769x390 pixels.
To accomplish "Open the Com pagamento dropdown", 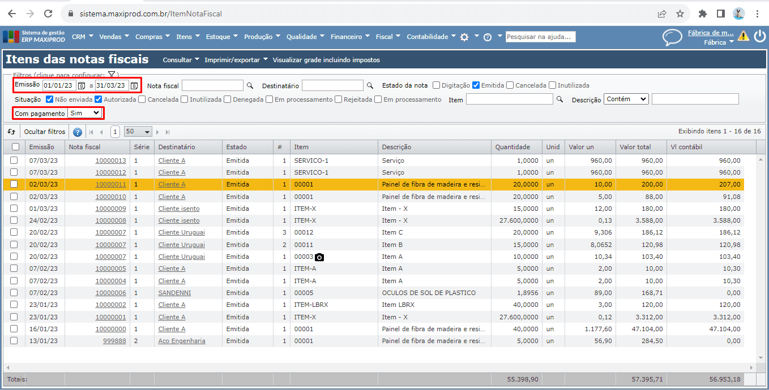I will pyautogui.click(x=84, y=113).
